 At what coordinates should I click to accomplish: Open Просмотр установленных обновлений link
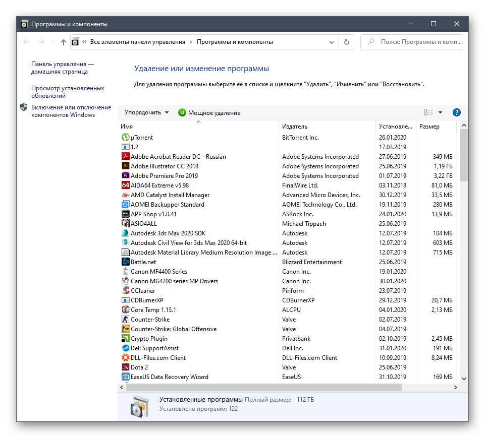[67, 92]
